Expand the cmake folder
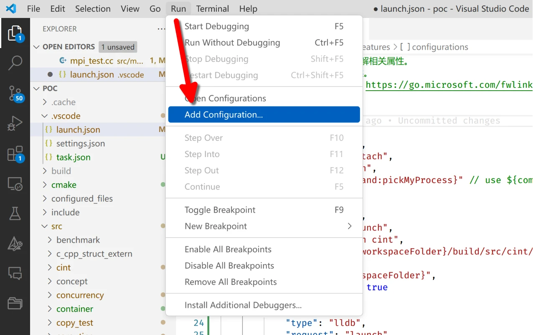This screenshot has width=533, height=335. click(45, 185)
